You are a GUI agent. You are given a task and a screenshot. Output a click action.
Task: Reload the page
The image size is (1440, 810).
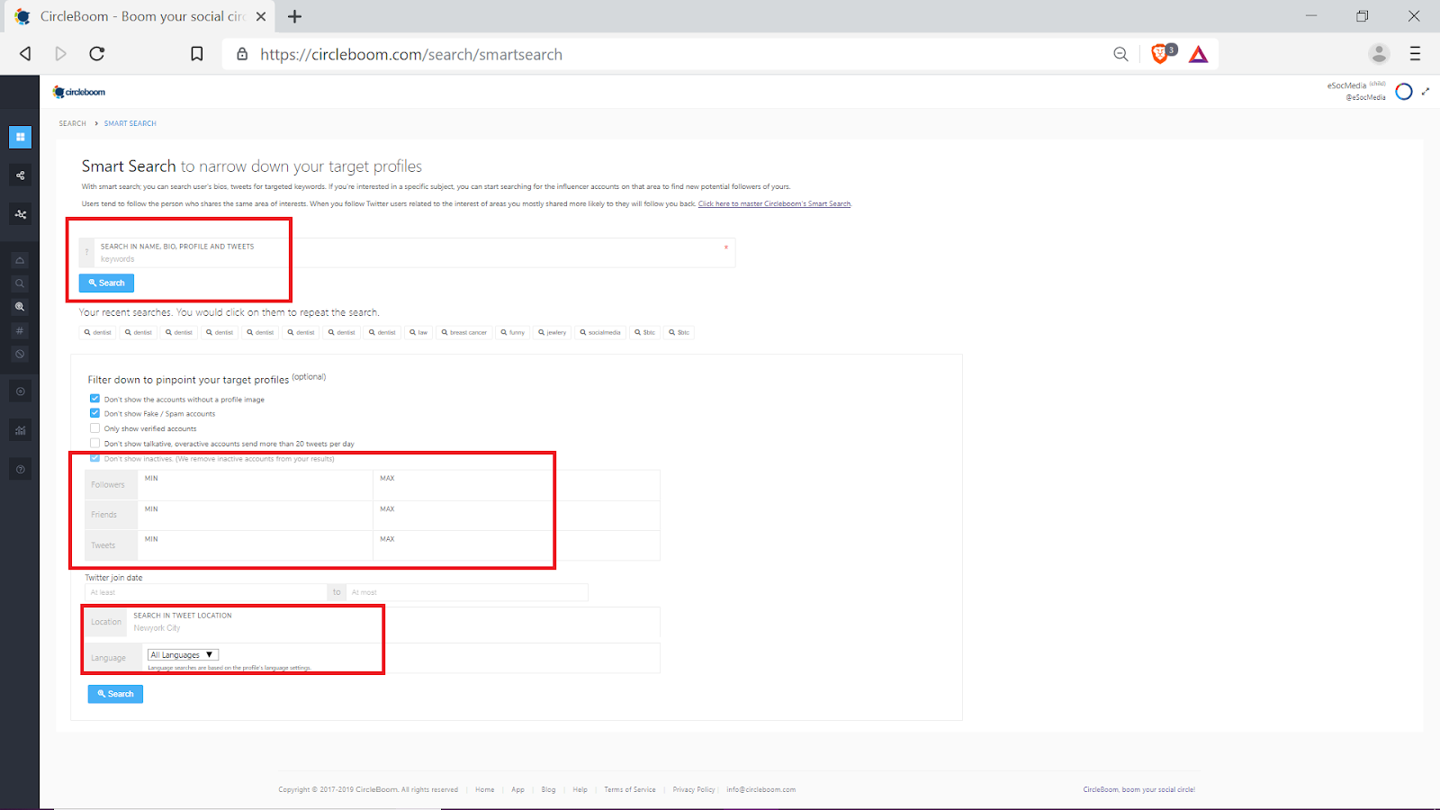[x=97, y=54]
